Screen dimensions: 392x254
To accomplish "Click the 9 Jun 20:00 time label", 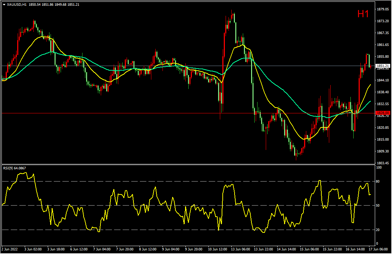I will tap(194, 249).
